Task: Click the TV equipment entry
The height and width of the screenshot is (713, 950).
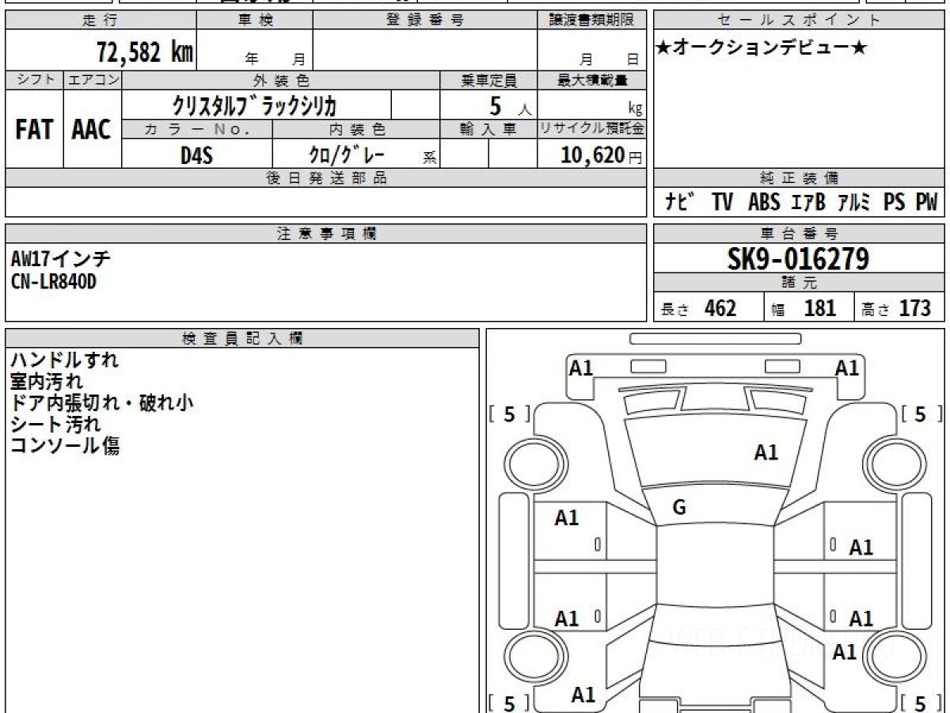Action: (722, 202)
